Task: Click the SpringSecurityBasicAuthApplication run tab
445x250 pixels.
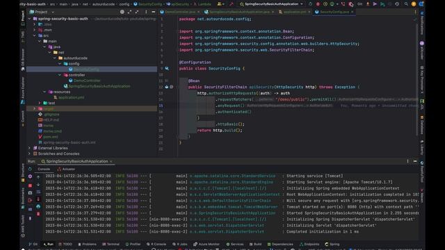Action: click(76, 161)
